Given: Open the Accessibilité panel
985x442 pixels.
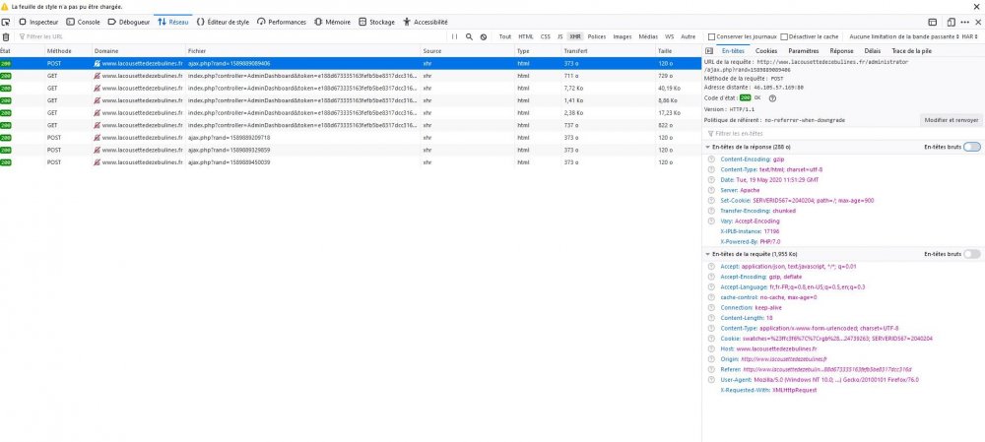Looking at the screenshot, I should [426, 22].
